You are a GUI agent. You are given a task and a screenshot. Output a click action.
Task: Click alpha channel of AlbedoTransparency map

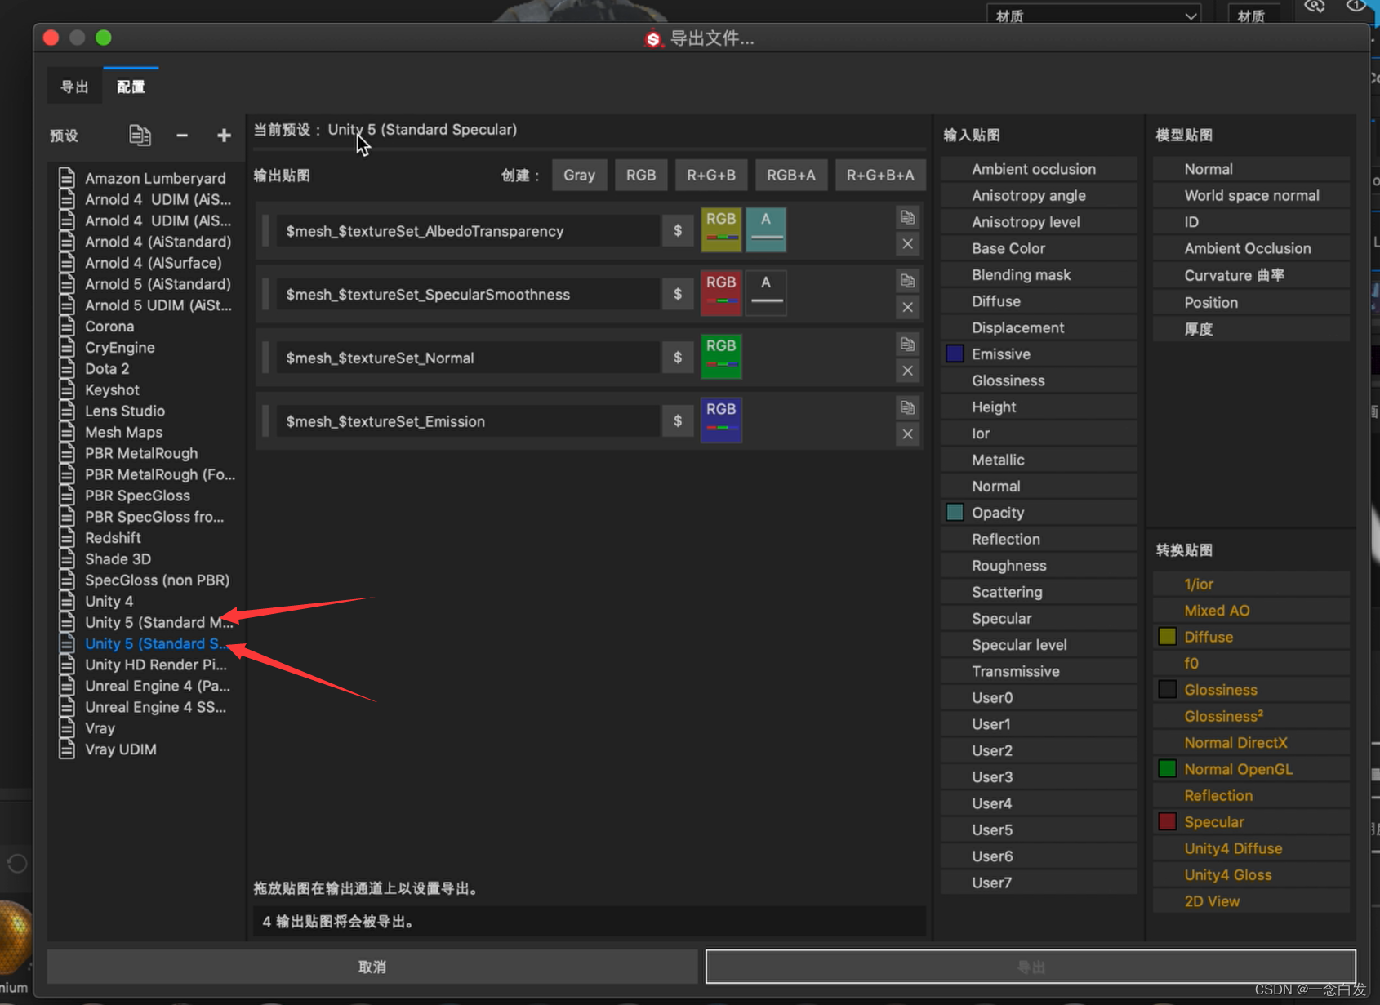coord(766,229)
